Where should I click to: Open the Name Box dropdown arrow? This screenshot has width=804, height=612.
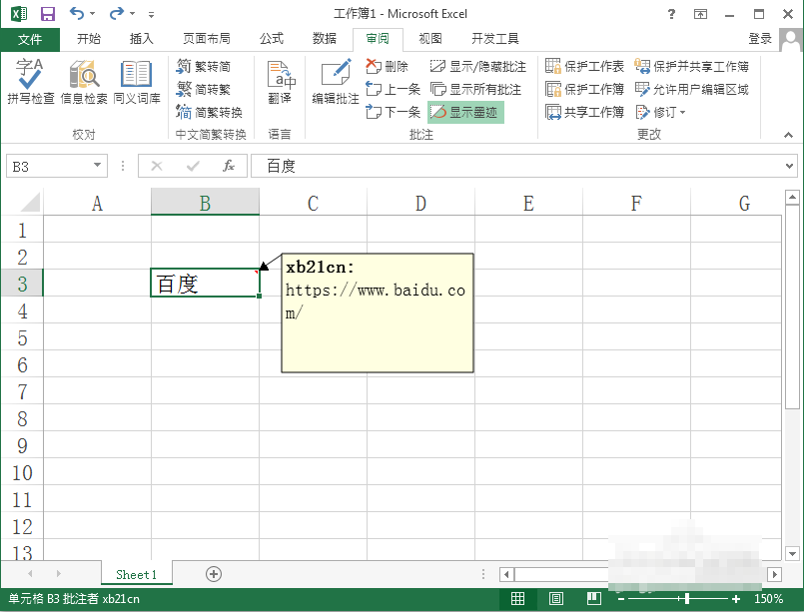coord(99,166)
